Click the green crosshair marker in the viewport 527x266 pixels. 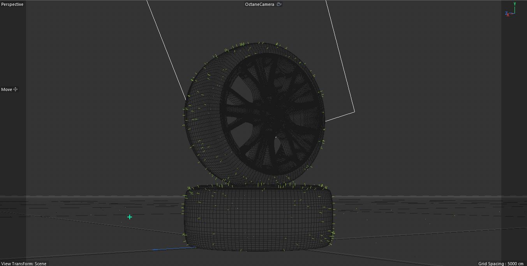pyautogui.click(x=129, y=217)
